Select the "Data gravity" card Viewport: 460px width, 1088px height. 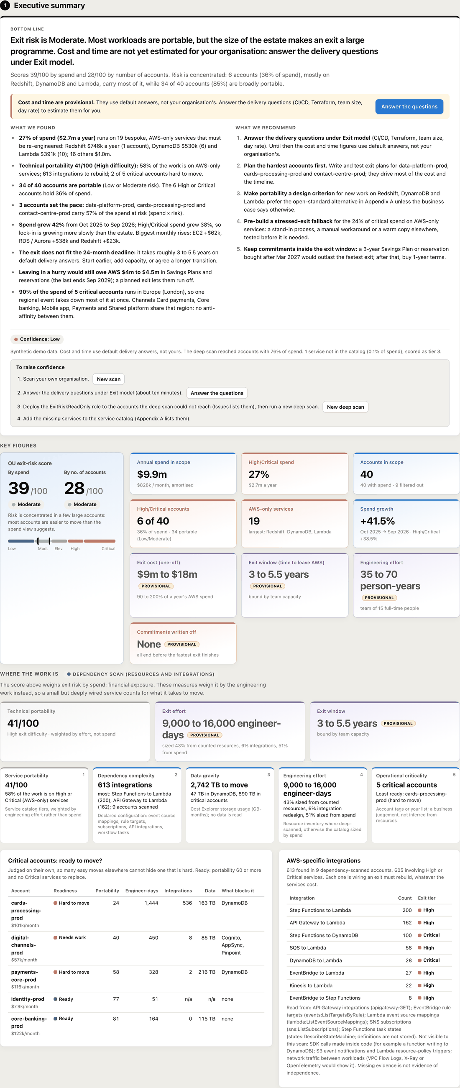click(230, 805)
